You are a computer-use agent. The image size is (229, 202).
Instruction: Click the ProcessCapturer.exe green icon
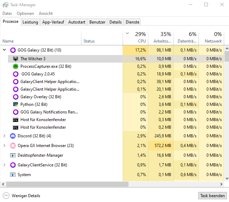pos(16,66)
